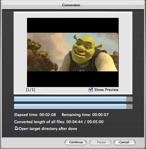Click the filled part of the lower progress bar
The height and width of the screenshot is (149, 146).
[70, 106]
